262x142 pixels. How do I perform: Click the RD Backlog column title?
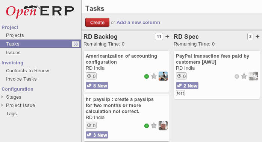coord(100,37)
